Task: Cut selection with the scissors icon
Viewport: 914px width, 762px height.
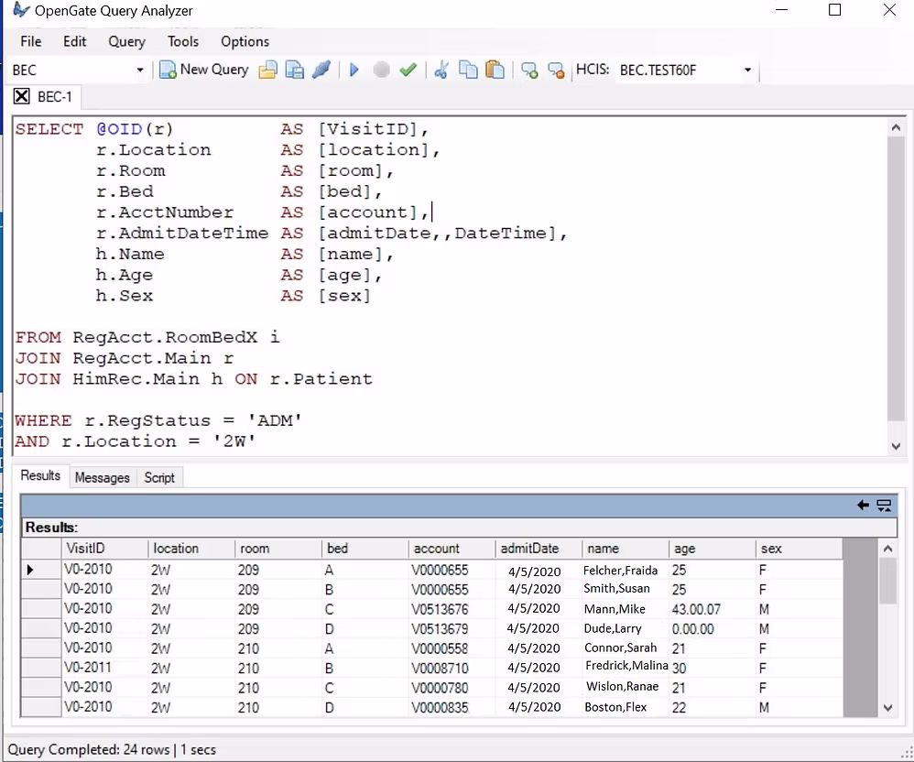Action: tap(441, 70)
